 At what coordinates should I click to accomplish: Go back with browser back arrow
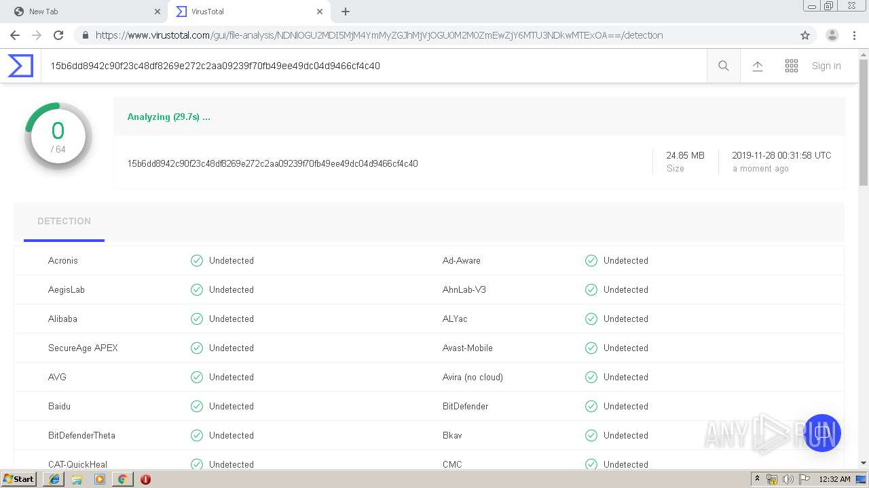(15, 35)
